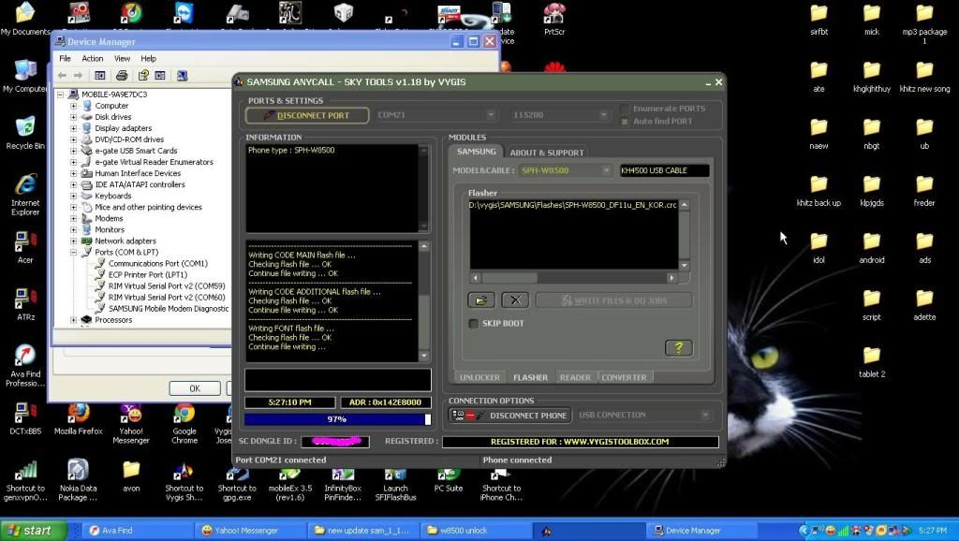Click the Ava Find taskbar button
Viewport: 959px width, 541px height.
pos(136,530)
